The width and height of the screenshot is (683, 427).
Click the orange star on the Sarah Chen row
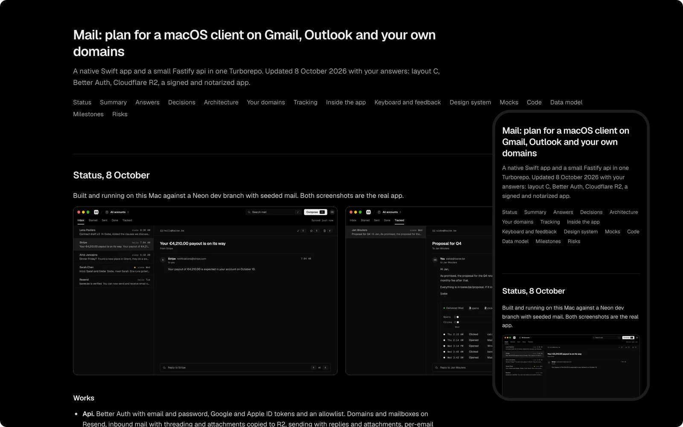click(x=135, y=267)
